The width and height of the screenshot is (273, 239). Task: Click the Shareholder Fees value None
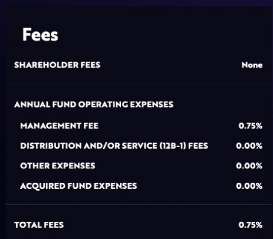[x=252, y=65]
